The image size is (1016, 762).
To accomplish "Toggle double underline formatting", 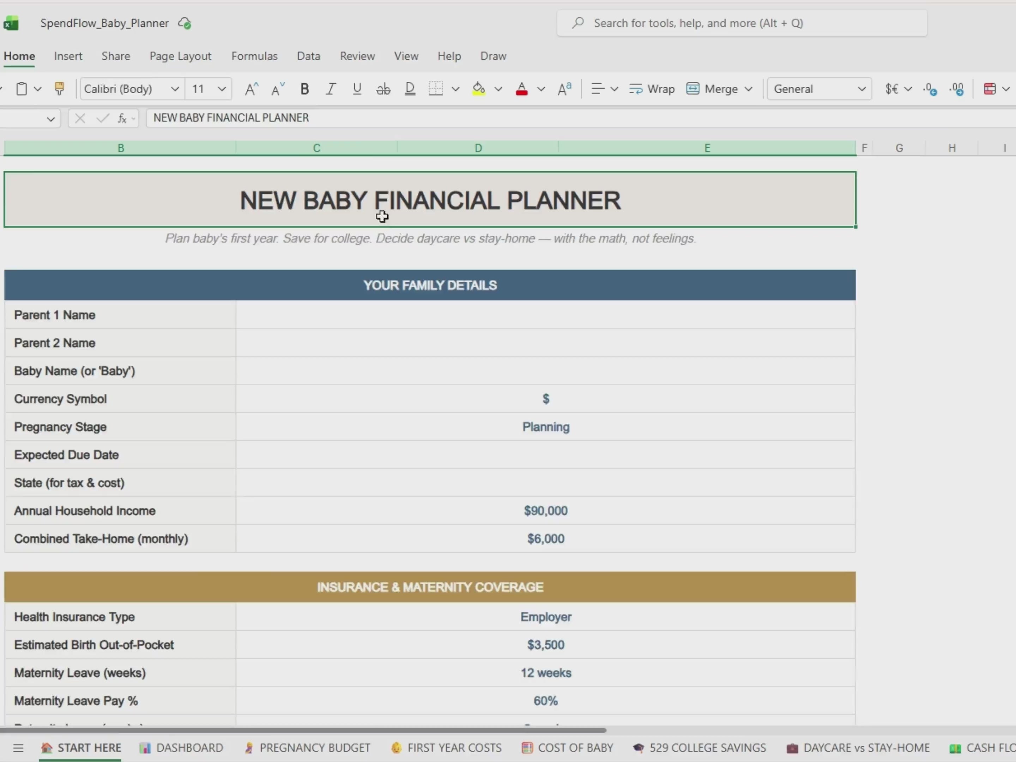I will click(x=410, y=89).
